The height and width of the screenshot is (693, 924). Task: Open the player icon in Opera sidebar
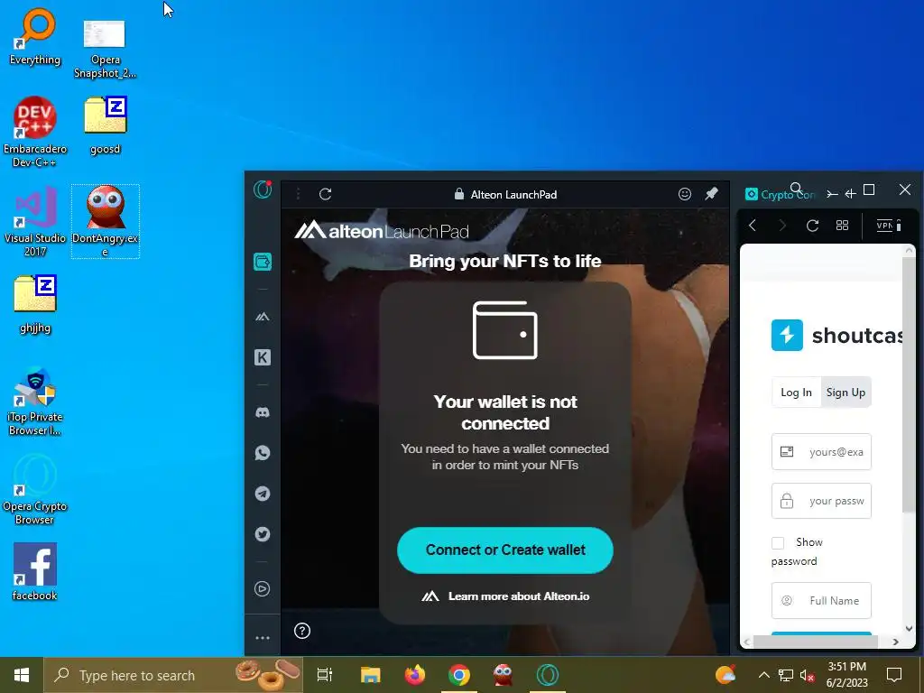click(263, 588)
